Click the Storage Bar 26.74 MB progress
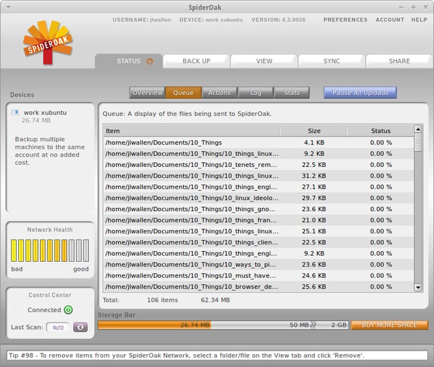Viewport: 434px width, 367px height. 155,325
